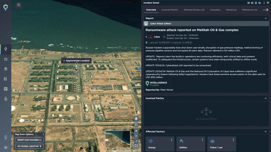Zoom out on the map with minus
271x152 pixels.
point(136,136)
